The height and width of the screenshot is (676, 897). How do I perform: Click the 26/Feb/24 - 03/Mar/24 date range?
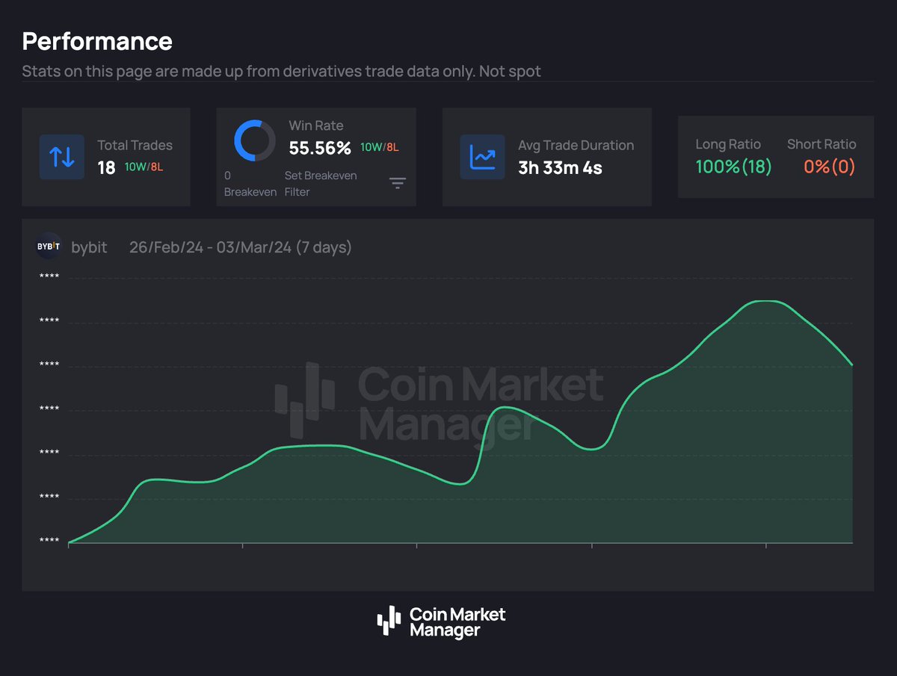240,247
